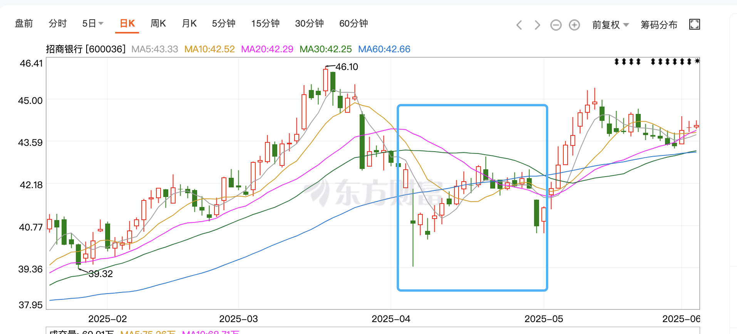737x334 pixels.
Task: Select the 周K tab
Action: click(158, 23)
